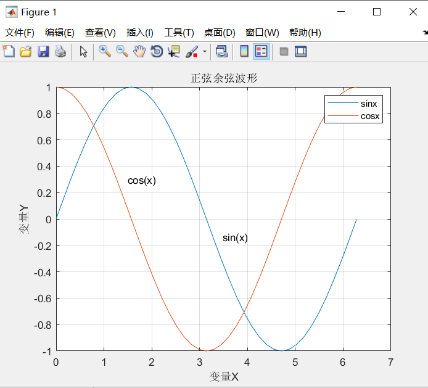Click the plot title 正弦余弦波形
The image size is (428, 388).
point(224,78)
